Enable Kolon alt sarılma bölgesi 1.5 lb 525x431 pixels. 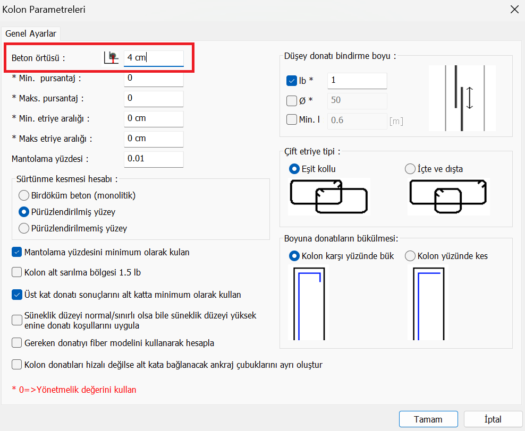(16, 273)
